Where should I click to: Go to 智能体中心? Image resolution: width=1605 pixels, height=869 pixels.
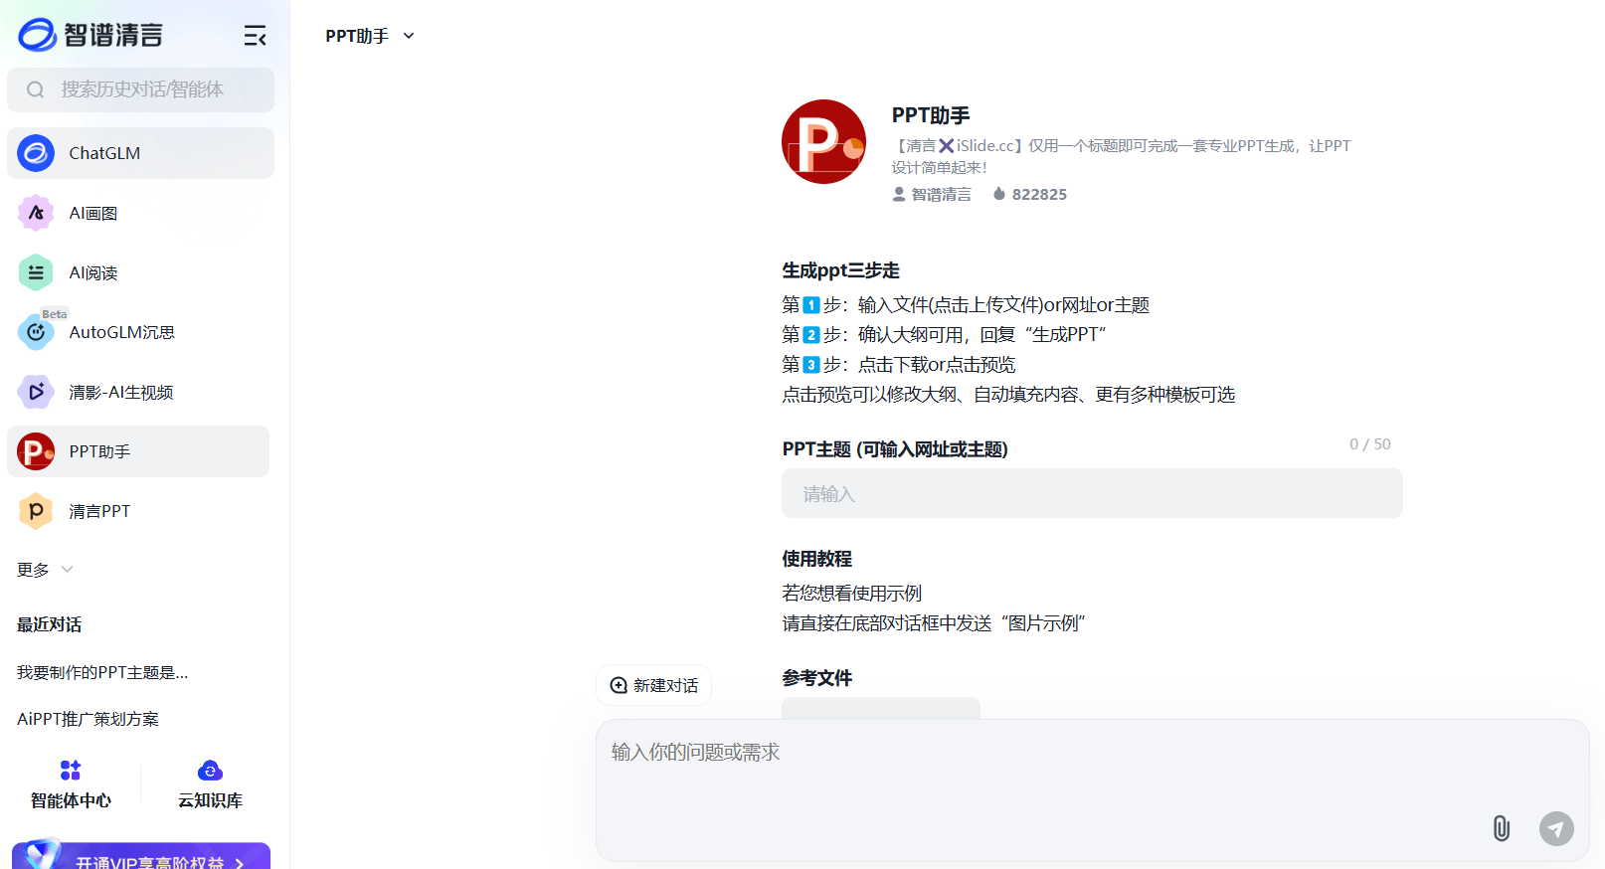click(71, 783)
